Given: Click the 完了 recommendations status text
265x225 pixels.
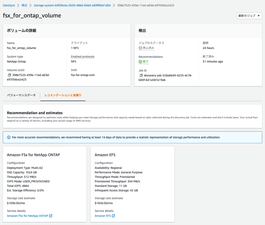Looking at the screenshot, I should coord(144,62).
